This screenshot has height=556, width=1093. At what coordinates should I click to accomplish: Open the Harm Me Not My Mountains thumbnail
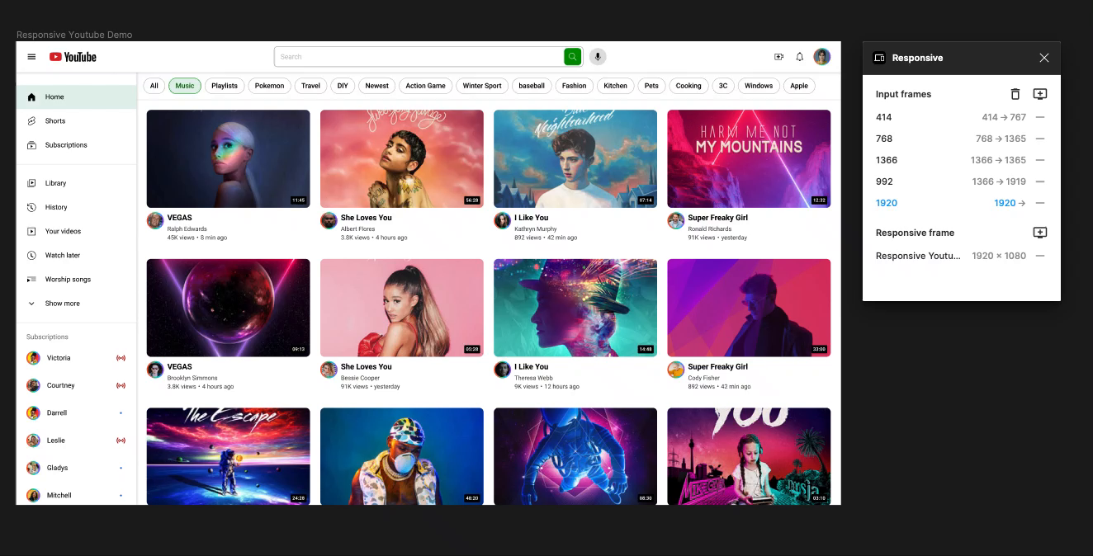pos(749,158)
